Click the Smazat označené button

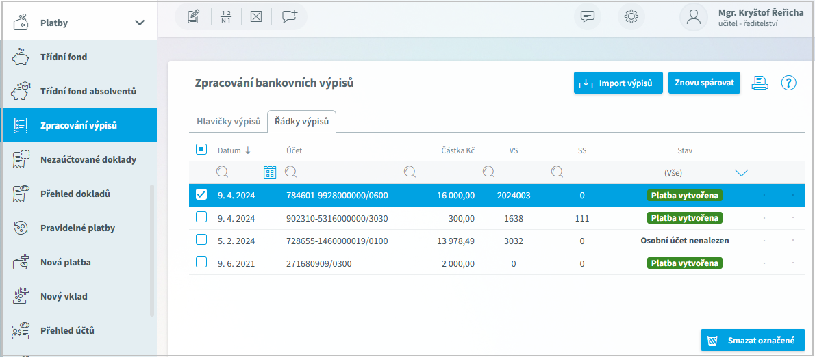pyautogui.click(x=753, y=340)
